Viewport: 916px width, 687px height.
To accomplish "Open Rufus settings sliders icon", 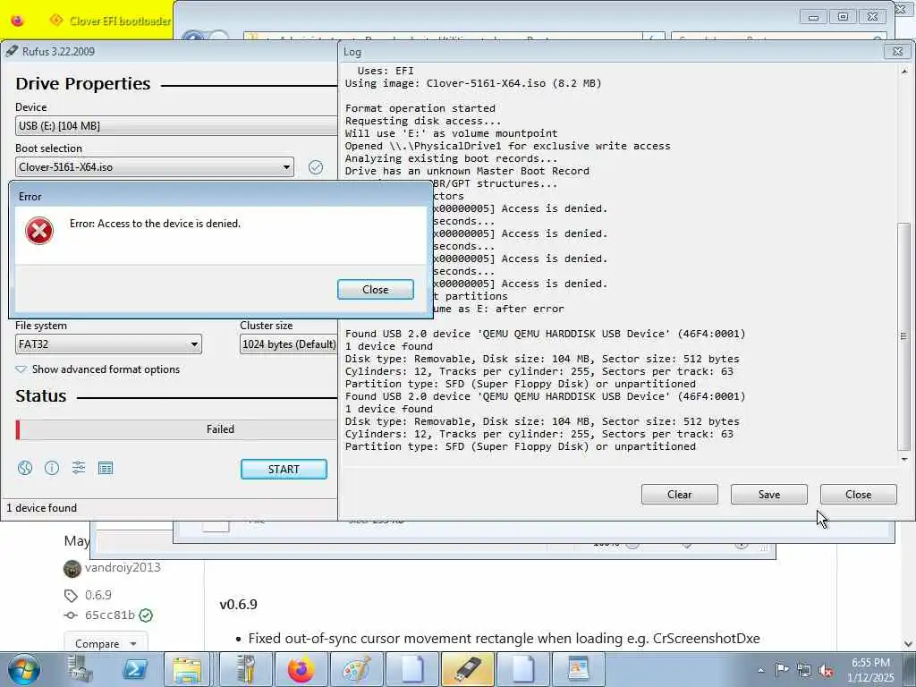I will click(x=79, y=467).
